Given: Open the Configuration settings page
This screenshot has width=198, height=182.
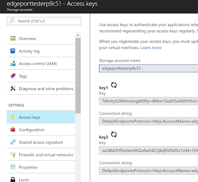Looking at the screenshot, I should pos(41,130).
